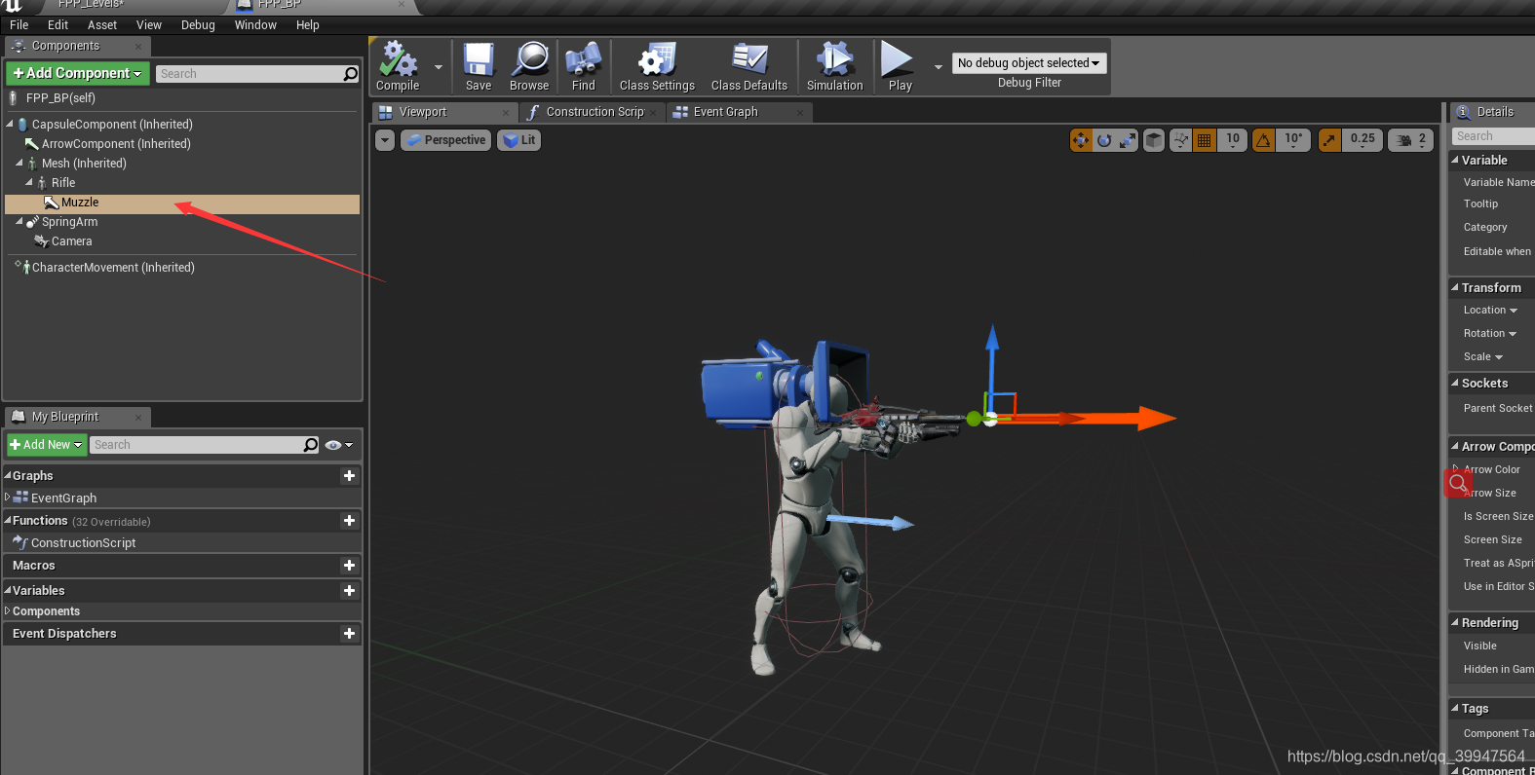
Task: Expand the Components section in My Blueprint
Action: click(x=8, y=610)
